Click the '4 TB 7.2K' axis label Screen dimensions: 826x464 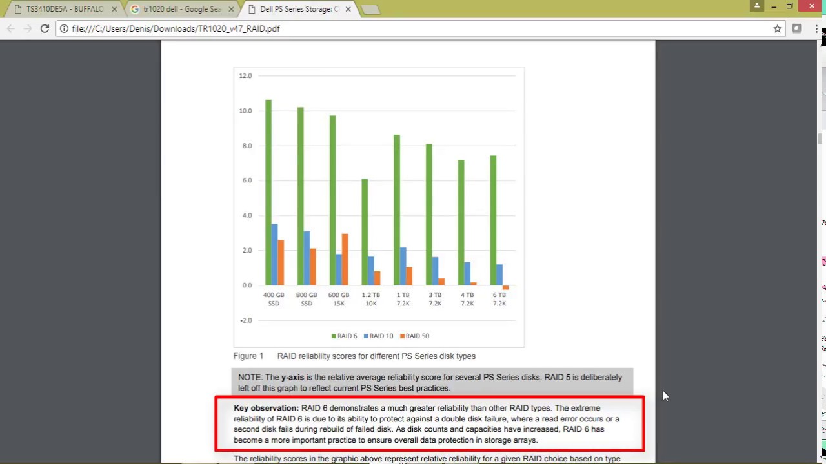coord(467,299)
